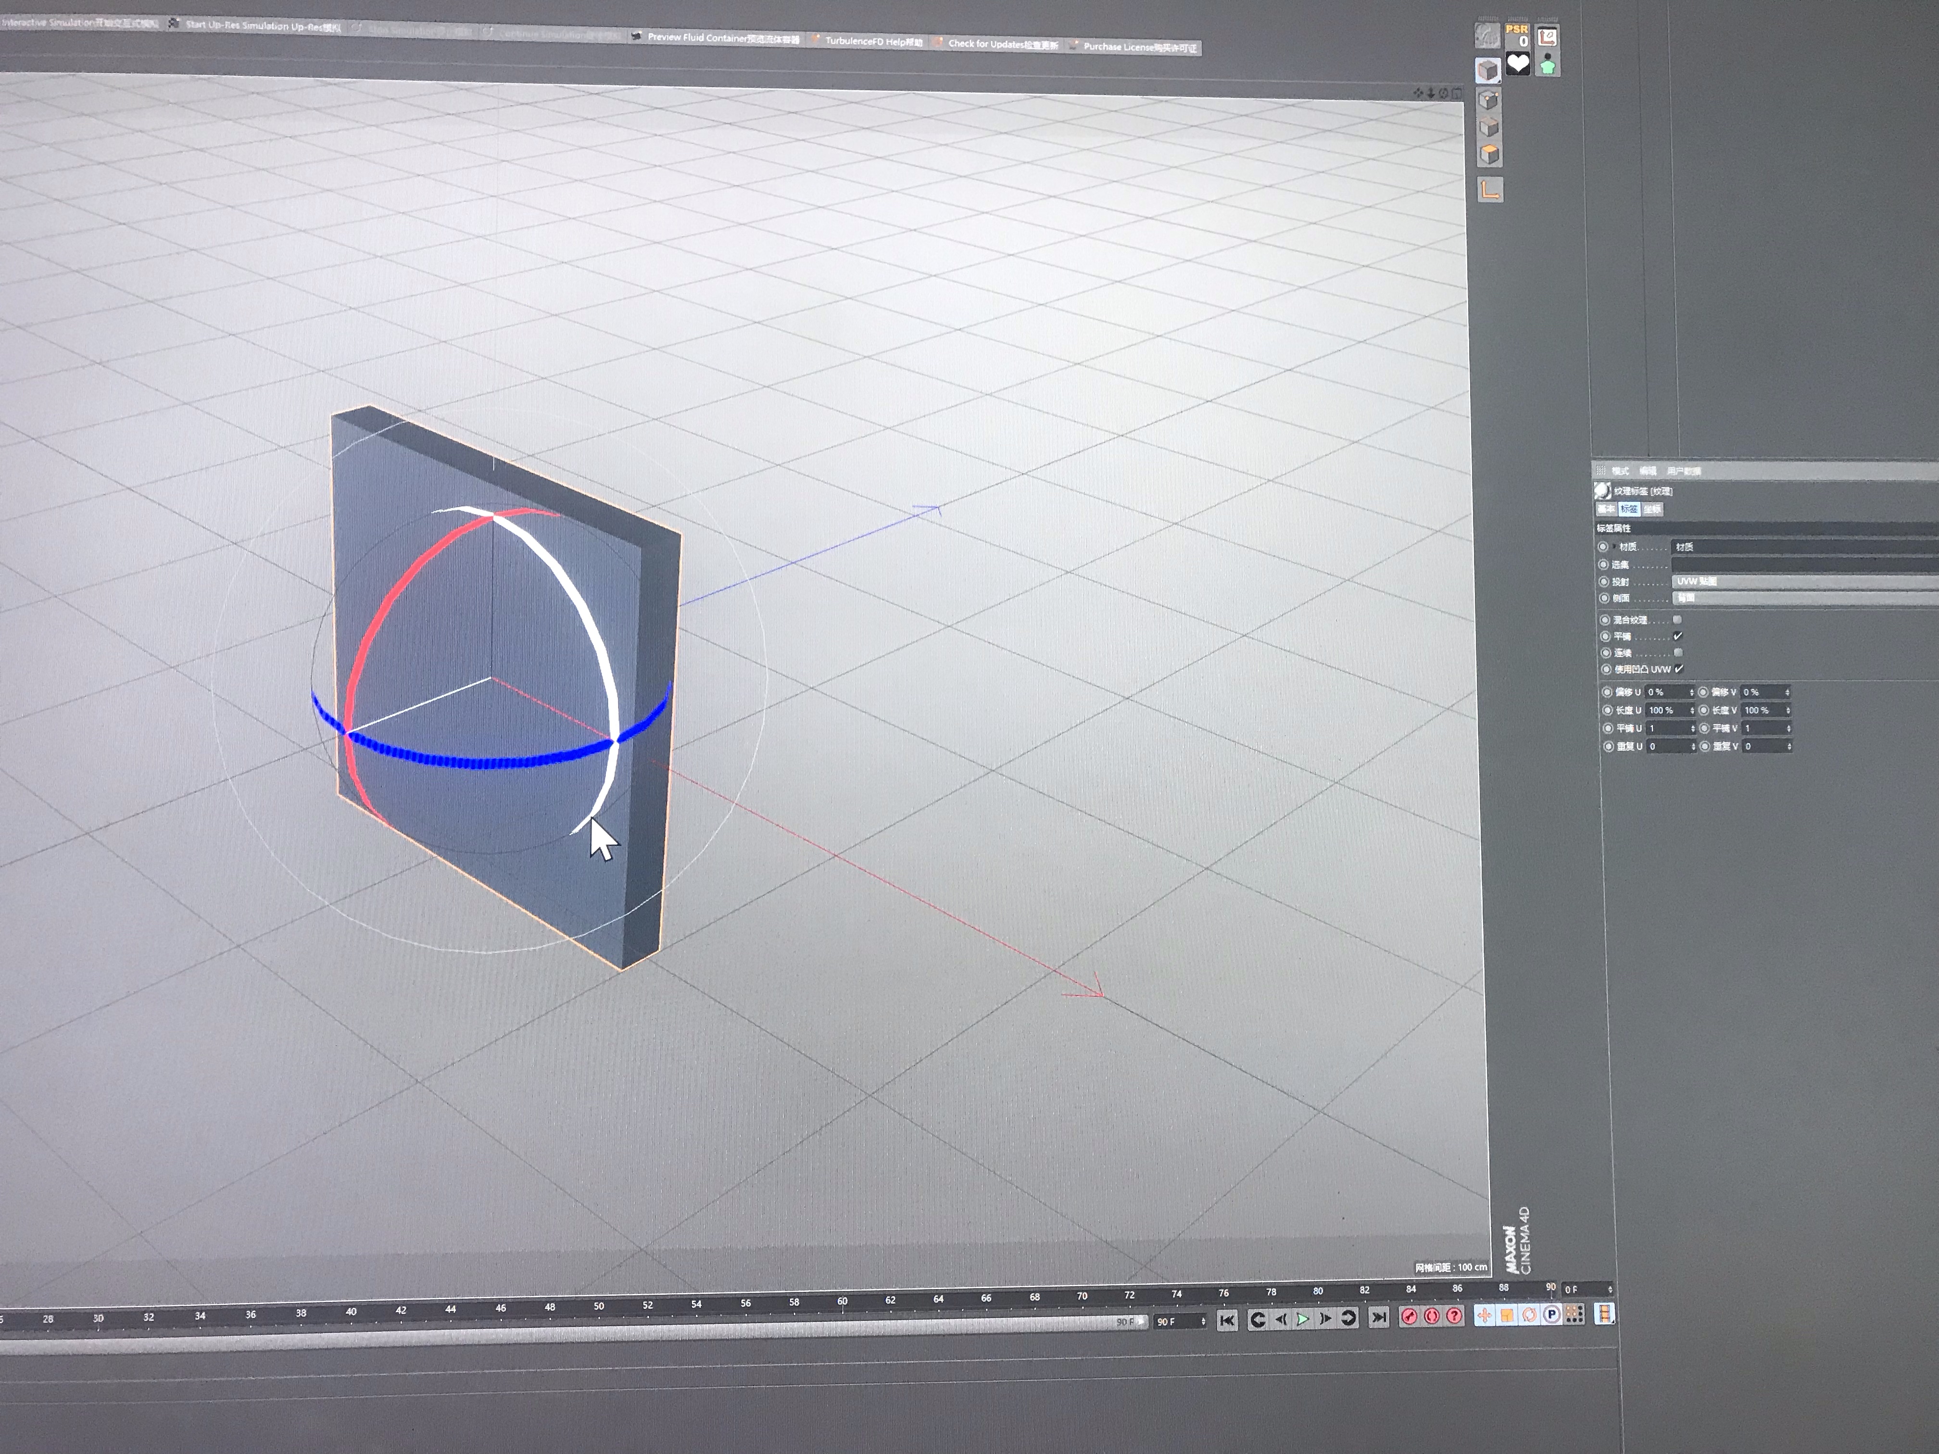
Task: Disable the 平铺 checkbox
Action: click(x=1677, y=636)
